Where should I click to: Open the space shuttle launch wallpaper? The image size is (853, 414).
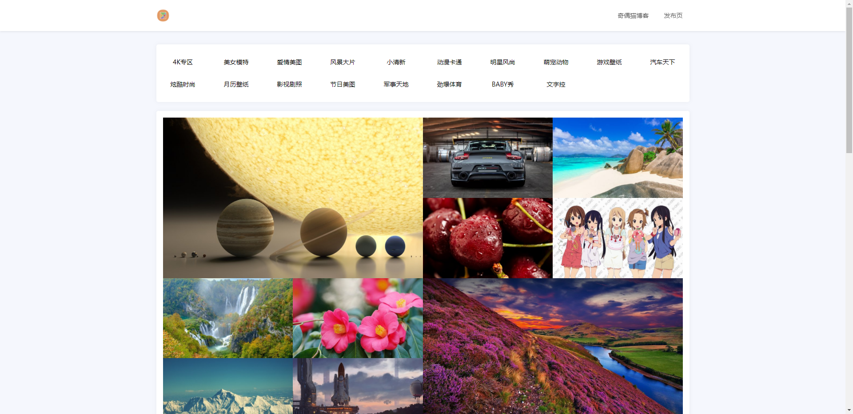click(x=358, y=386)
